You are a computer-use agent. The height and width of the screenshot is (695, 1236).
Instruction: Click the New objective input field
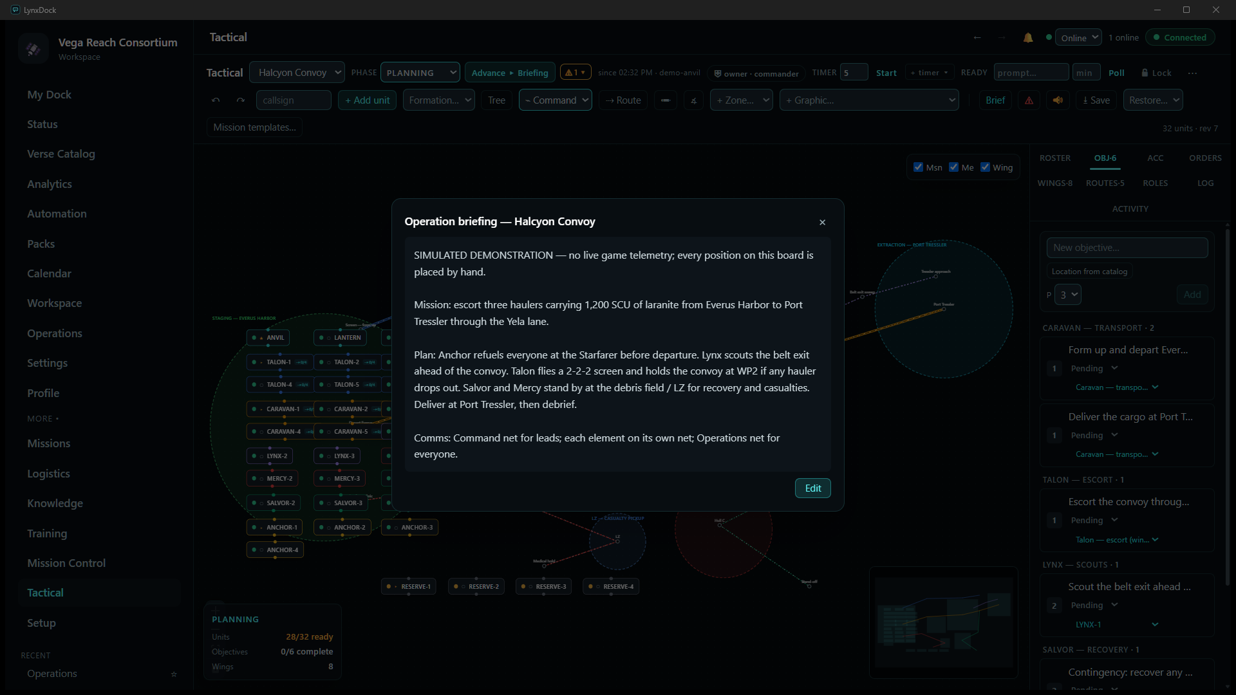(x=1127, y=248)
